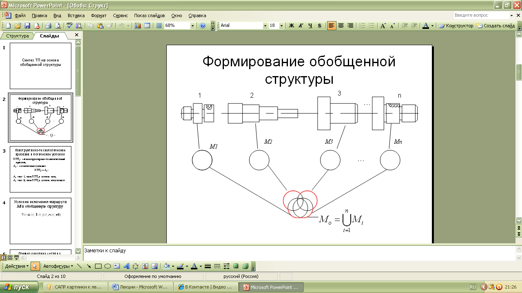Click the Increase Font Size icon
The width and height of the screenshot is (522, 293).
pyautogui.click(x=383, y=26)
